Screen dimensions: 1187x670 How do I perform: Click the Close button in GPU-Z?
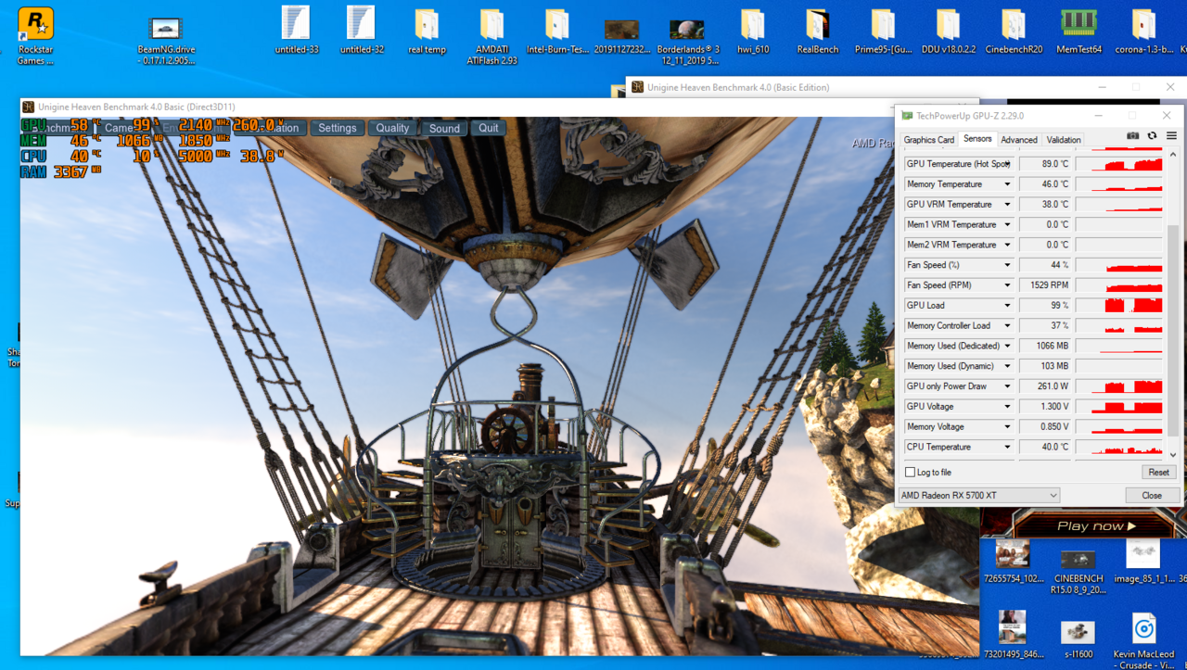pos(1152,496)
